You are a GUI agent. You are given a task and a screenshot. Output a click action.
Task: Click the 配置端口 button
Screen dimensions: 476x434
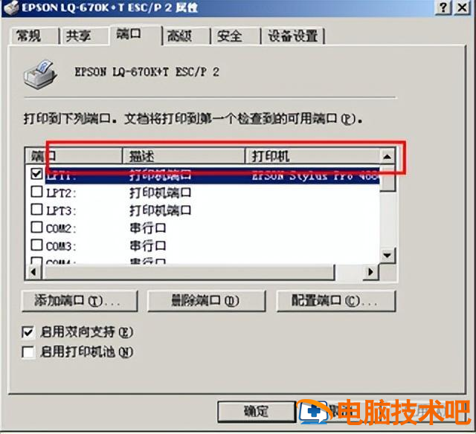coord(336,301)
